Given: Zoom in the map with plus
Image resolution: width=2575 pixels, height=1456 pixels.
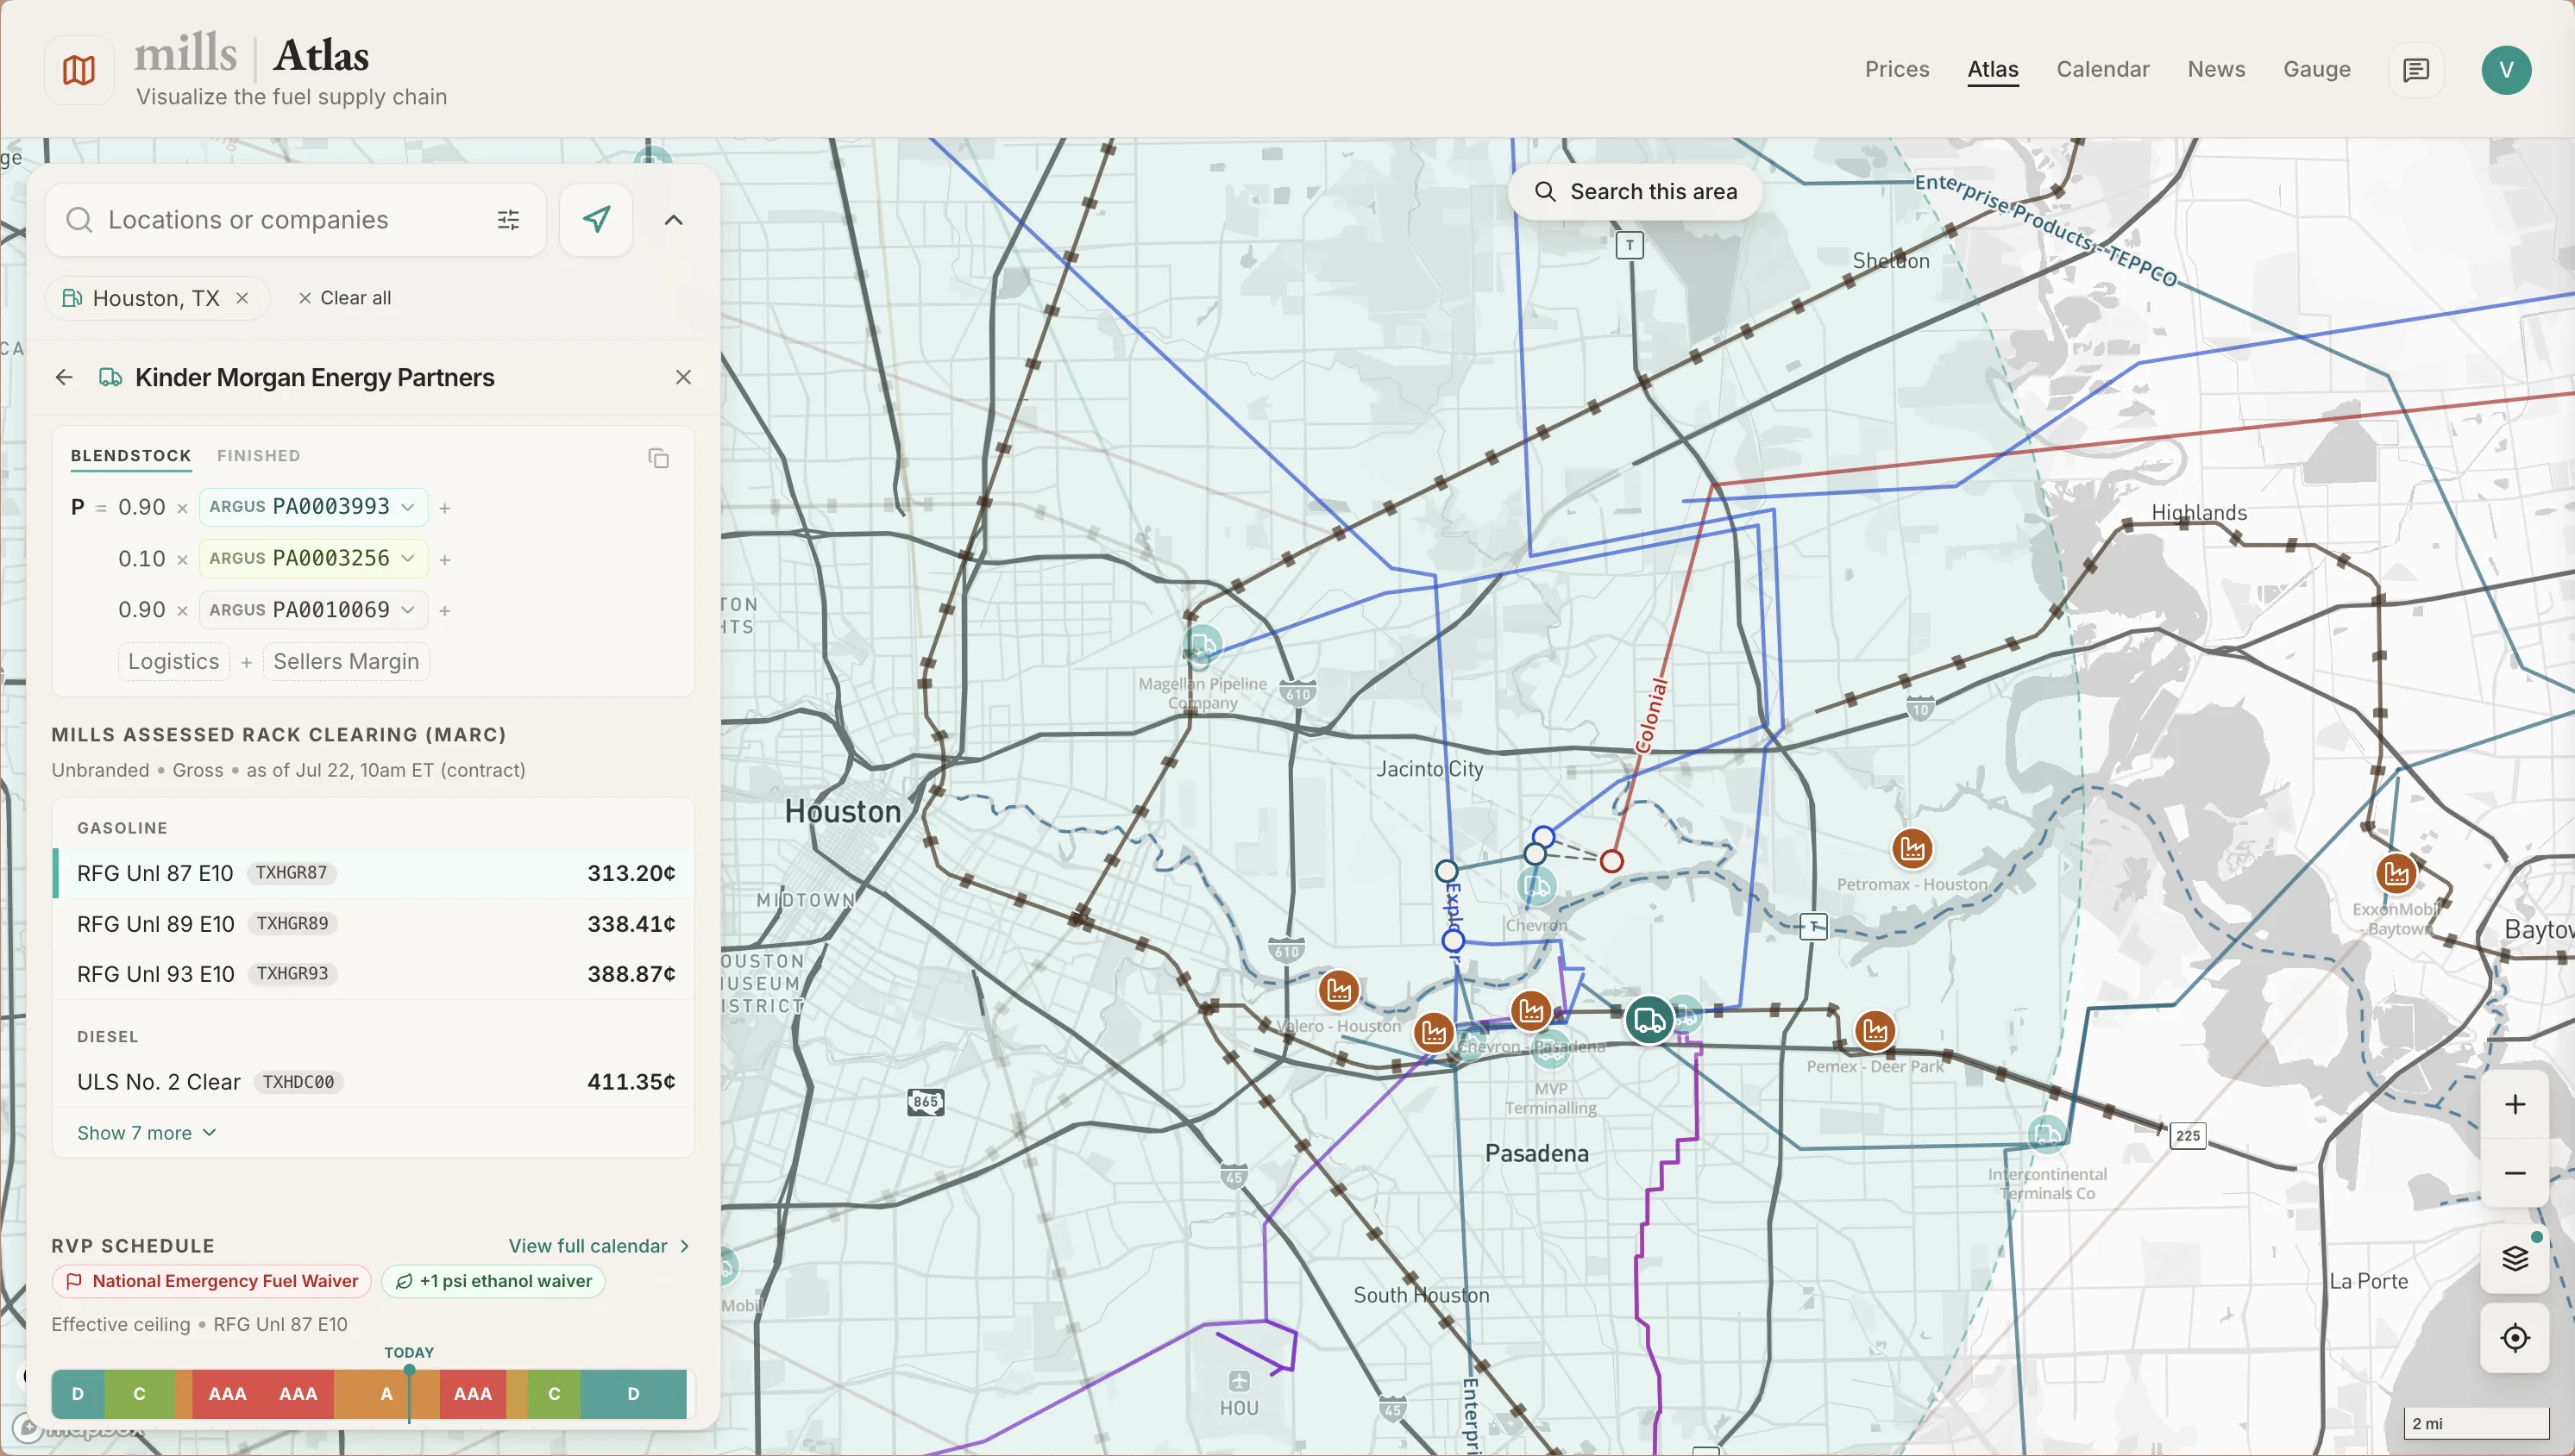Looking at the screenshot, I should click(2515, 1105).
